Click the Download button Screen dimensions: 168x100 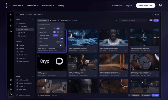point(146,95)
